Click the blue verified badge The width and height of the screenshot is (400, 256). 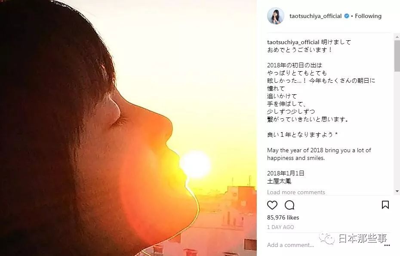coord(346,16)
